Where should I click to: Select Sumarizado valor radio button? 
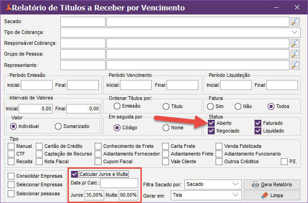[x=58, y=126]
